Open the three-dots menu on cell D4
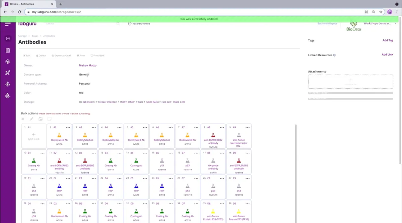The image size is (402, 223). point(119,204)
